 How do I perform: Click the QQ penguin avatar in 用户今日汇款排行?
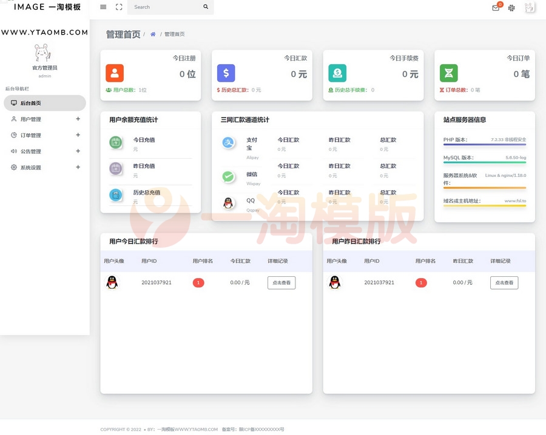tap(113, 282)
